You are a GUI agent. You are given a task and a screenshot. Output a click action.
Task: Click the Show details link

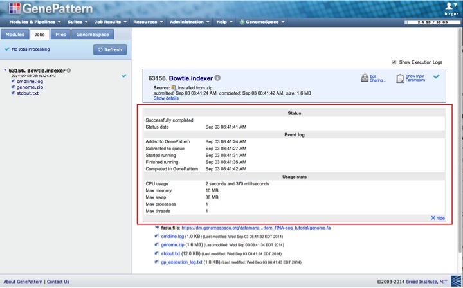point(166,98)
